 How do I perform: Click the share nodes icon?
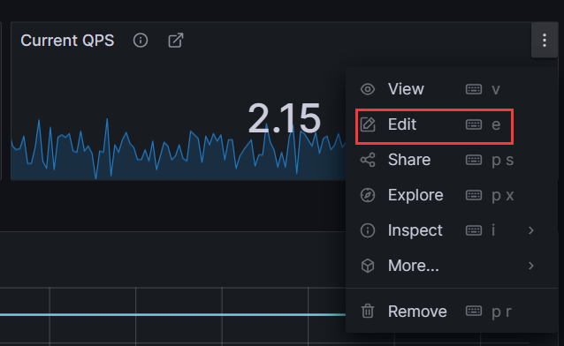tap(368, 160)
